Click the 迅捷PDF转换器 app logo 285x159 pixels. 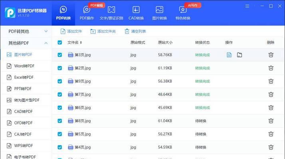tap(10, 13)
